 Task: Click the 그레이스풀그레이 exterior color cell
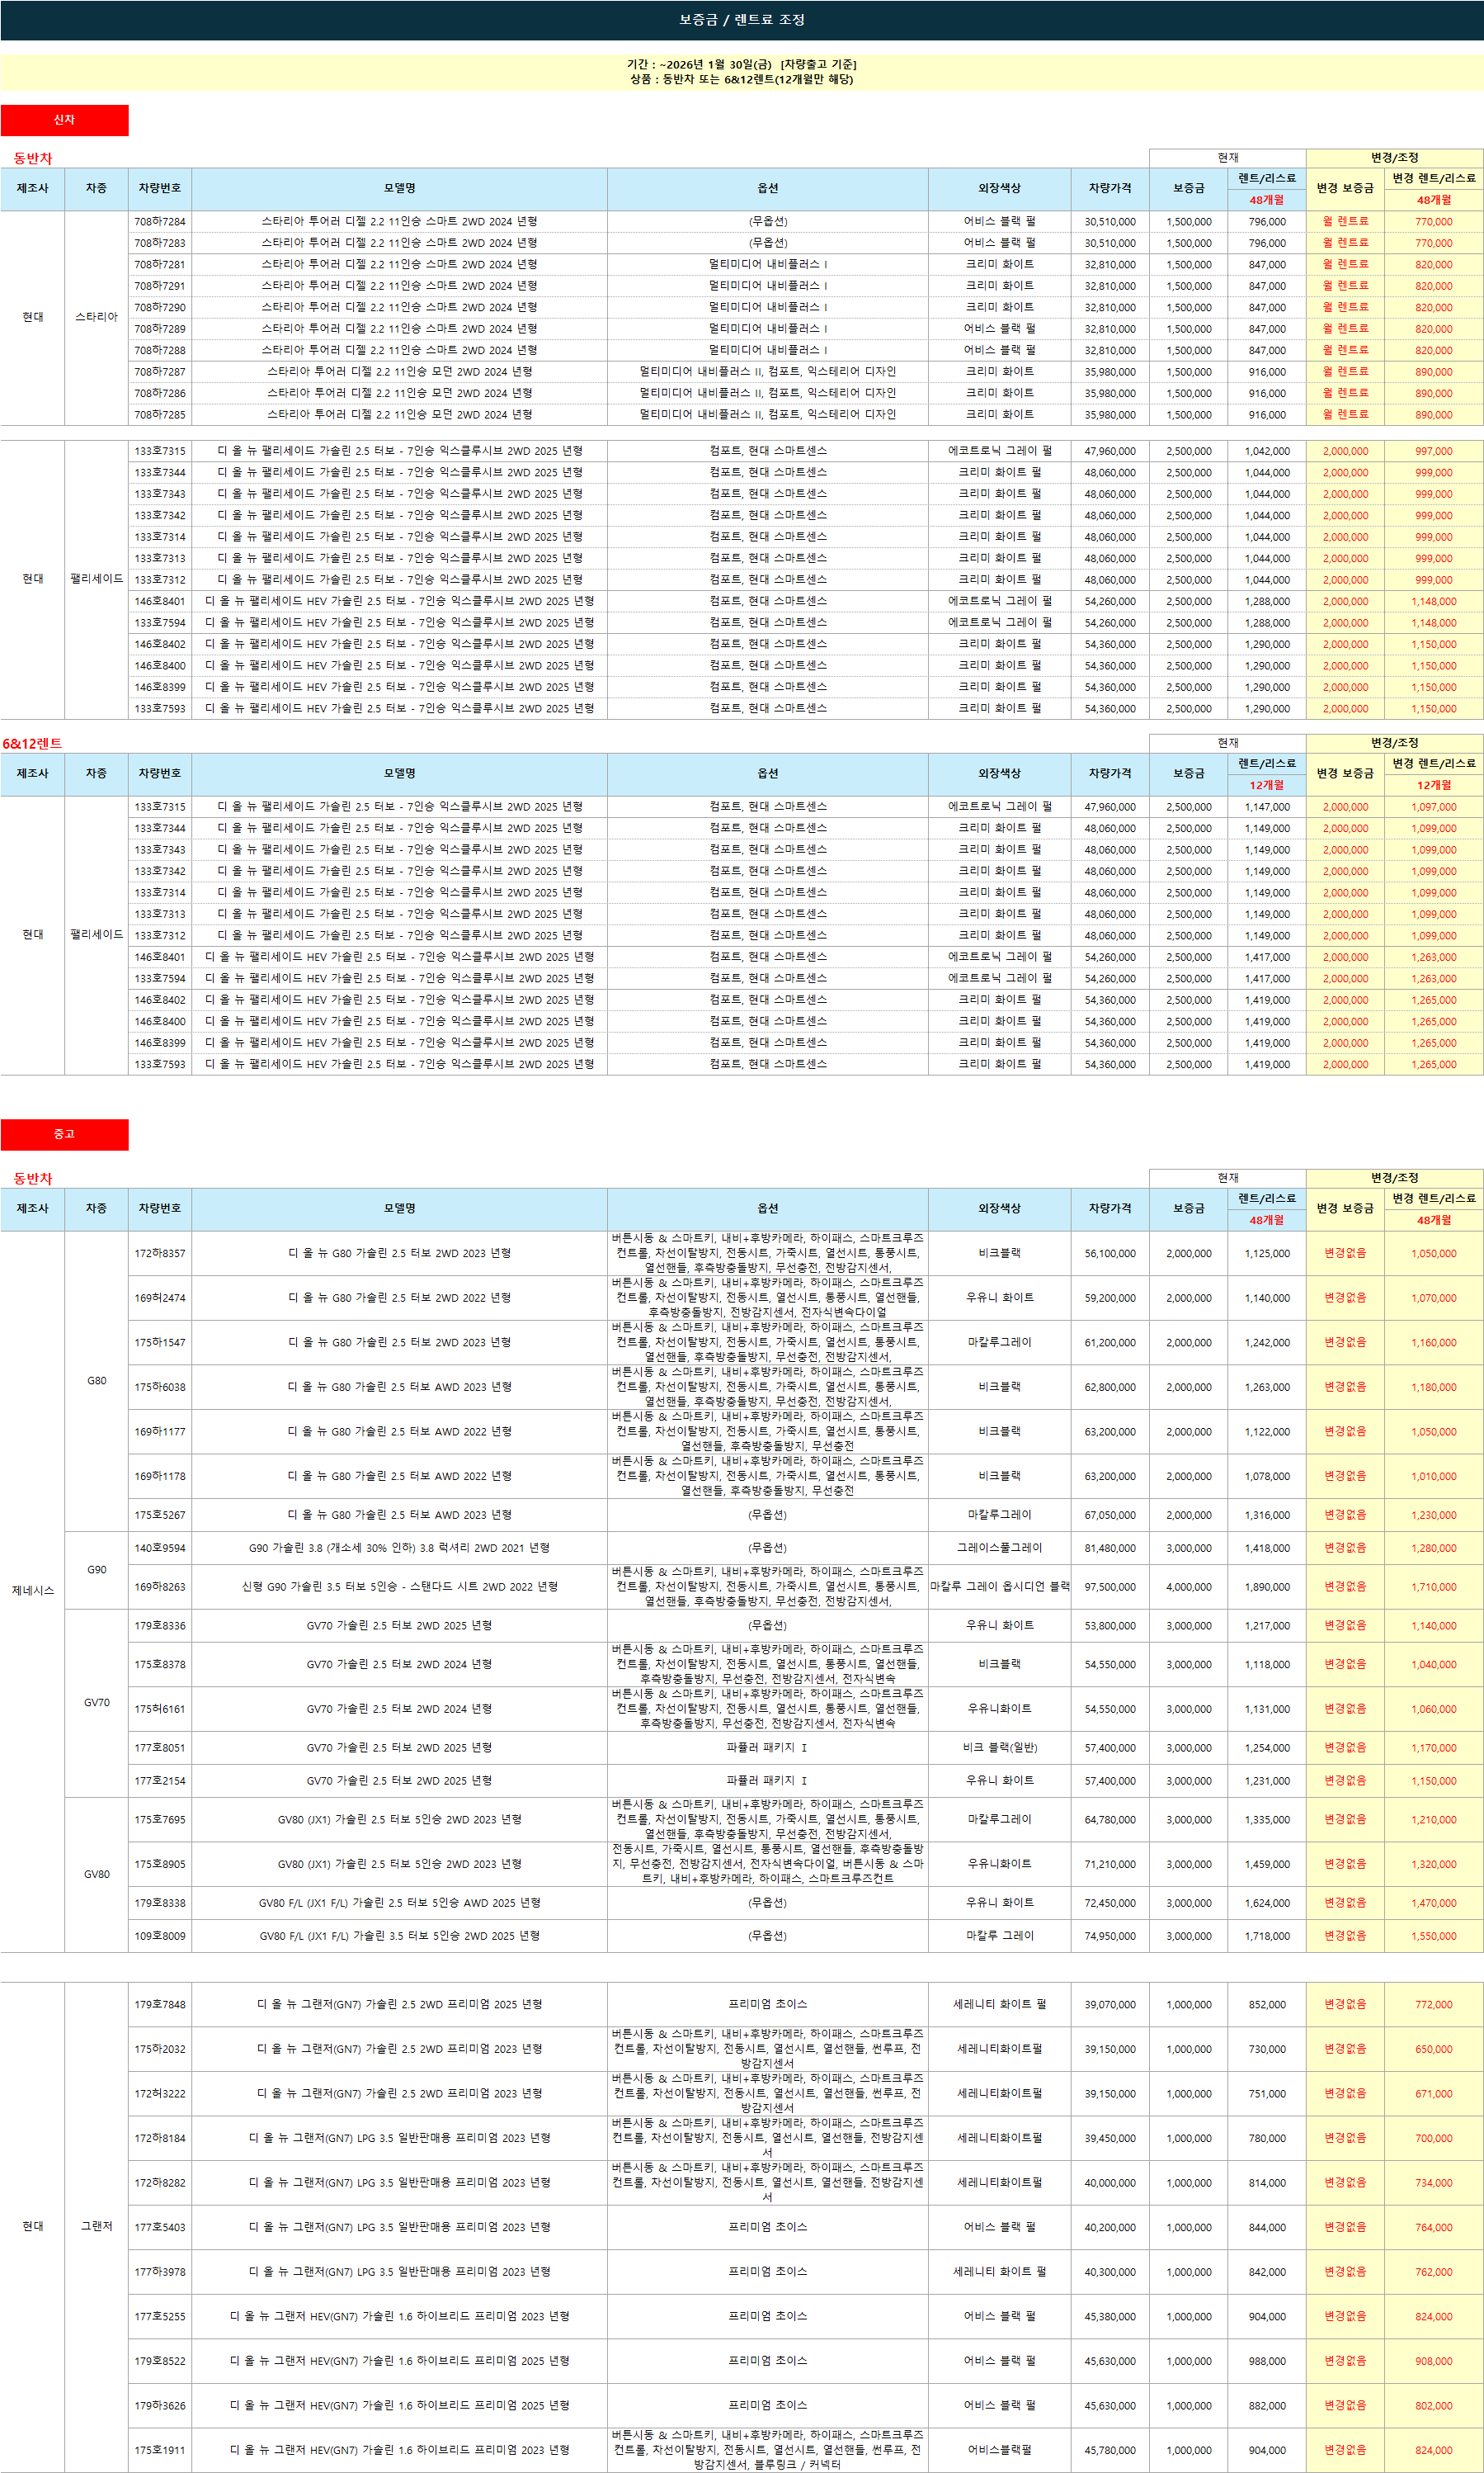[999, 1548]
